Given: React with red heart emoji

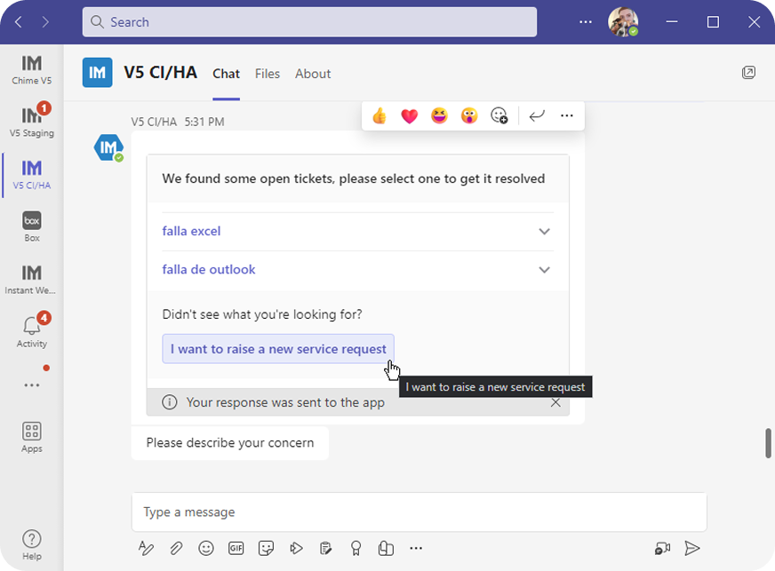Looking at the screenshot, I should pyautogui.click(x=409, y=116).
